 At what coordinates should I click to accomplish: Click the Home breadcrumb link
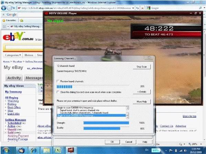pyautogui.click(x=6, y=61)
